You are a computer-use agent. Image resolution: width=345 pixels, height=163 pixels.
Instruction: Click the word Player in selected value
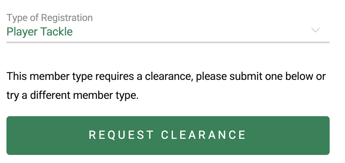22,32
